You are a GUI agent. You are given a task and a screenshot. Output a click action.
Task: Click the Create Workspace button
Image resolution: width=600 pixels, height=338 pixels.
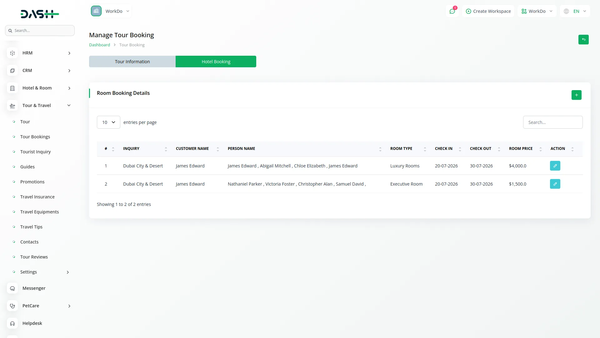pyautogui.click(x=488, y=11)
